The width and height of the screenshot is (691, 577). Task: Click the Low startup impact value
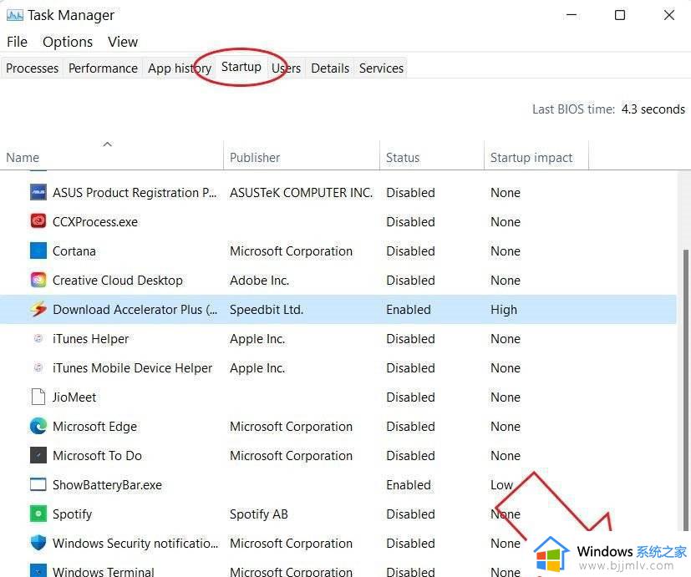pyautogui.click(x=501, y=484)
